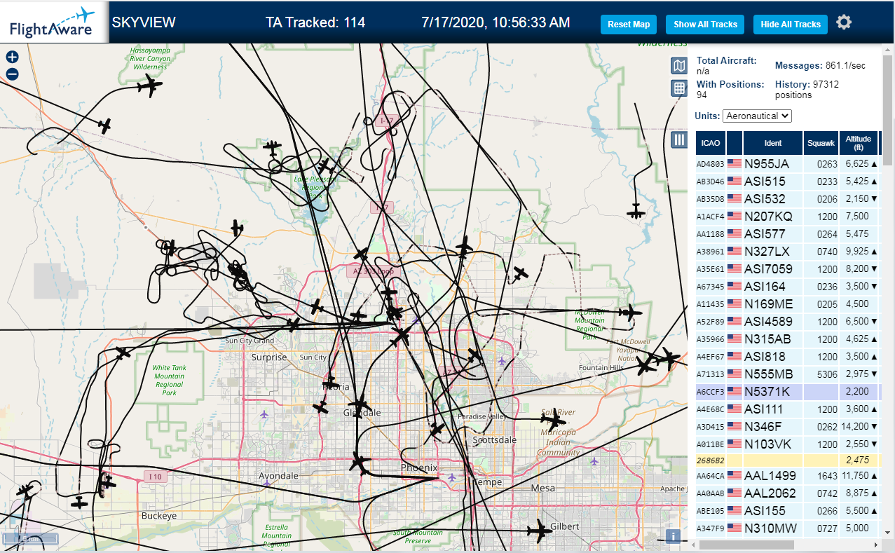Select aircraft N327LX in the table
The width and height of the screenshot is (895, 553).
coord(788,252)
